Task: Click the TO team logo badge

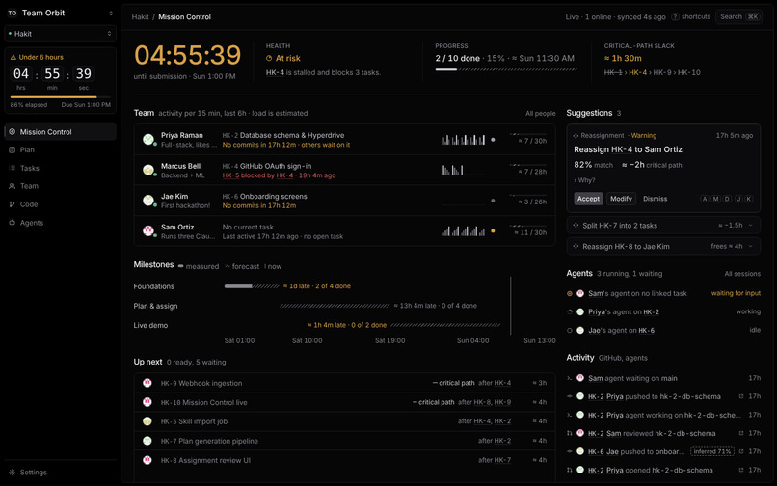Action: tap(13, 13)
